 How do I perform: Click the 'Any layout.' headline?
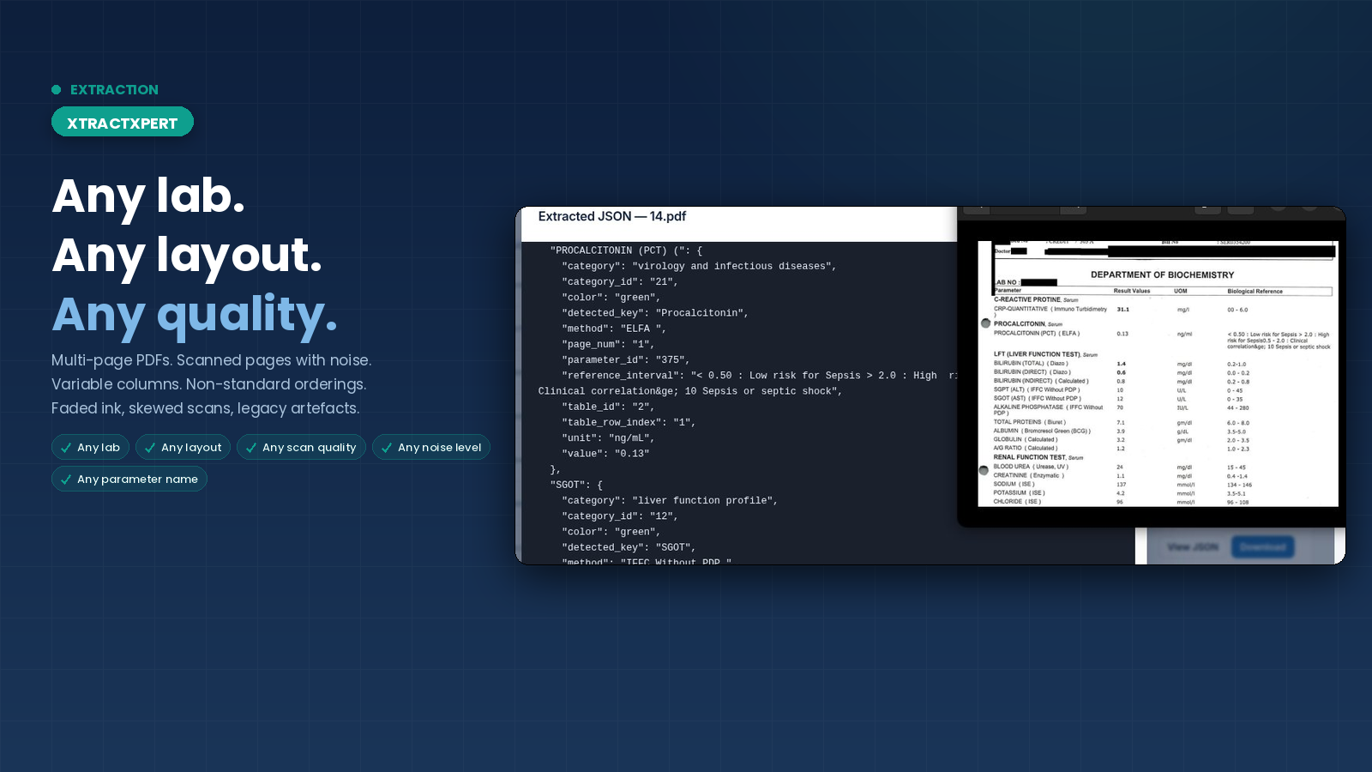[187, 256]
